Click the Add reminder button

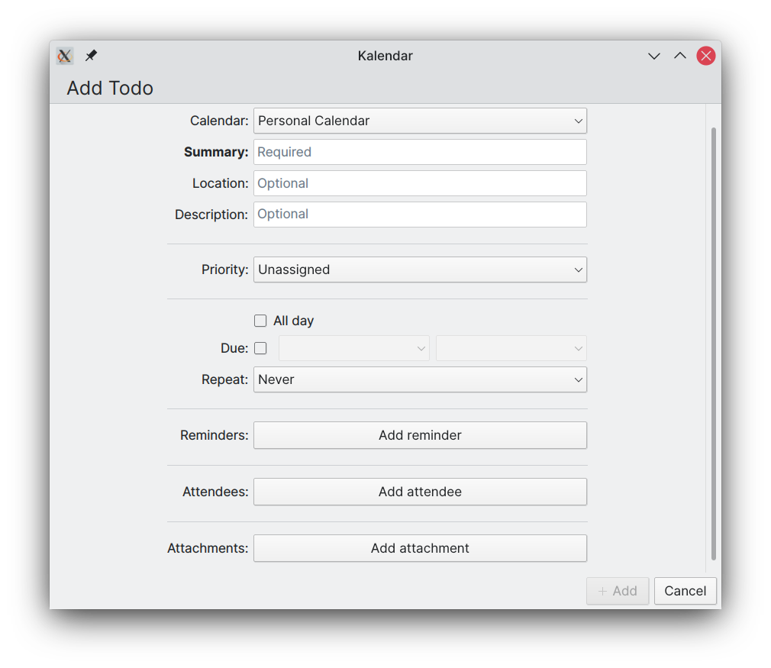(x=420, y=435)
